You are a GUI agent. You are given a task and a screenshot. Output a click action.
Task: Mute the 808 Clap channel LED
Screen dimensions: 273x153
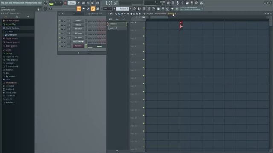click(60, 25)
